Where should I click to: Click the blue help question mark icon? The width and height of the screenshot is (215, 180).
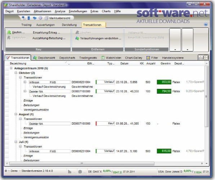click(x=206, y=24)
